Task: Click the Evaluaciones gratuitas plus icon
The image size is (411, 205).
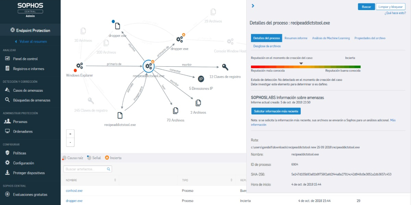Action: tap(7, 195)
